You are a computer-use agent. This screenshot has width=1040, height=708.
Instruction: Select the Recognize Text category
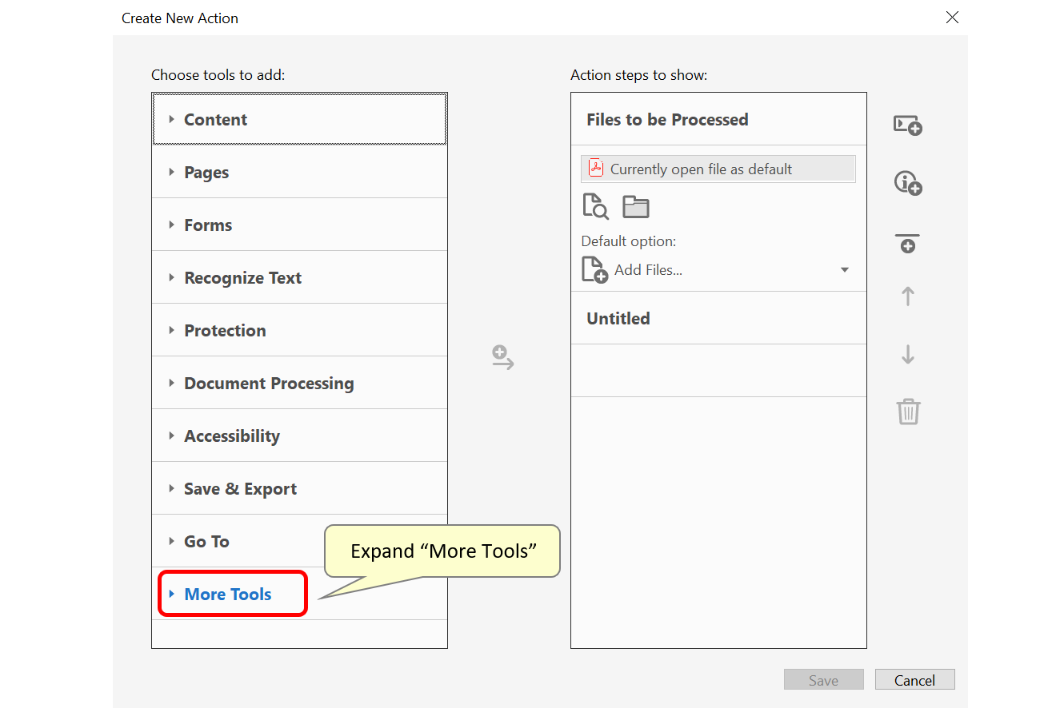click(x=242, y=278)
